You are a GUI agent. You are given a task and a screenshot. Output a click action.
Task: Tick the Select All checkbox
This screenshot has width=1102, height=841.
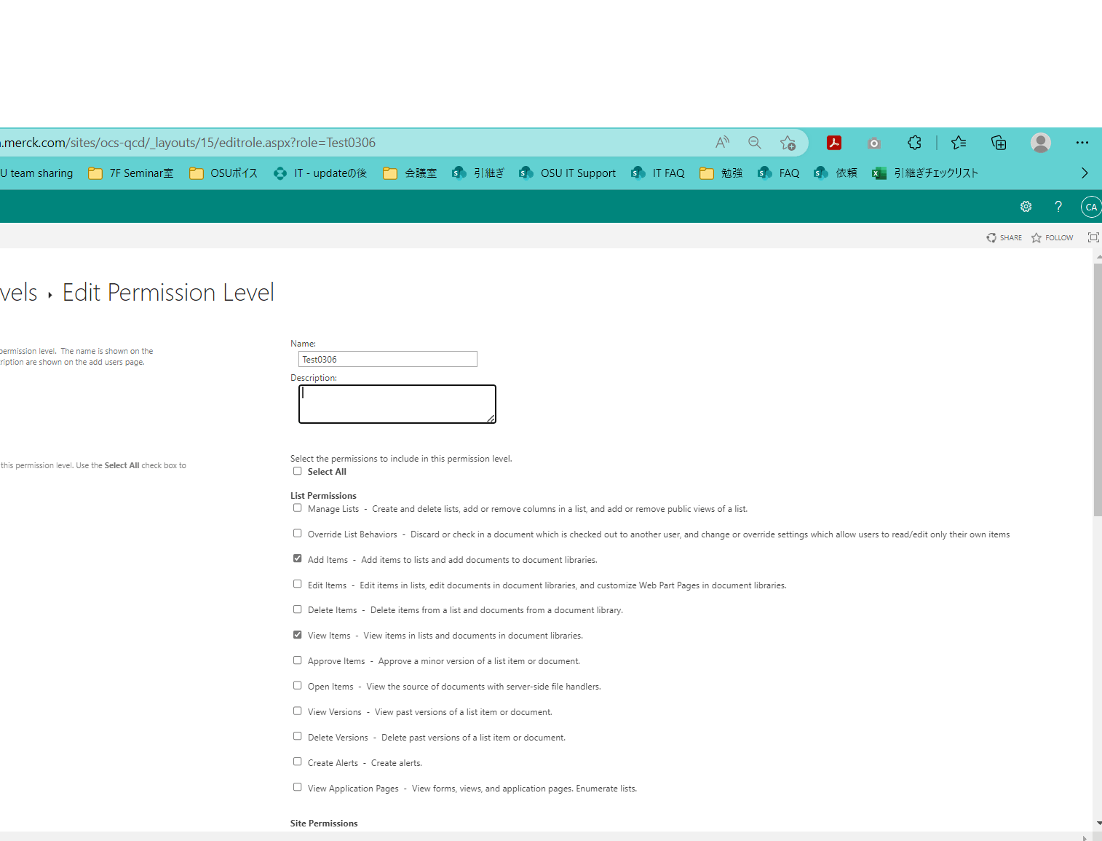pos(297,471)
